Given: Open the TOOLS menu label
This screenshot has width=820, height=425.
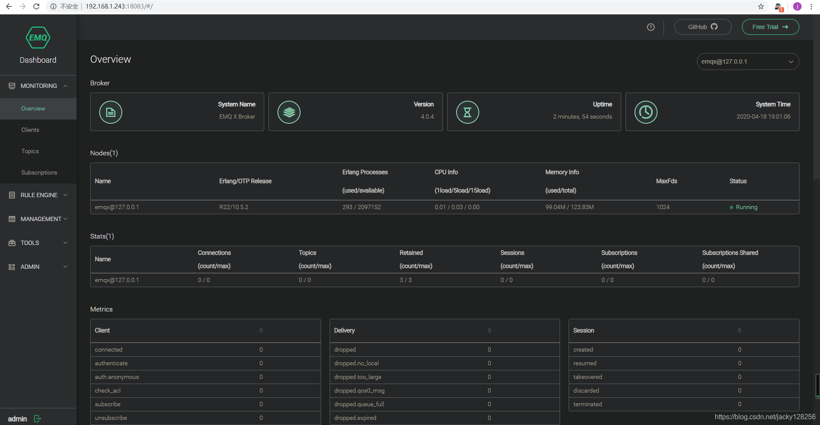Looking at the screenshot, I should tap(30, 243).
